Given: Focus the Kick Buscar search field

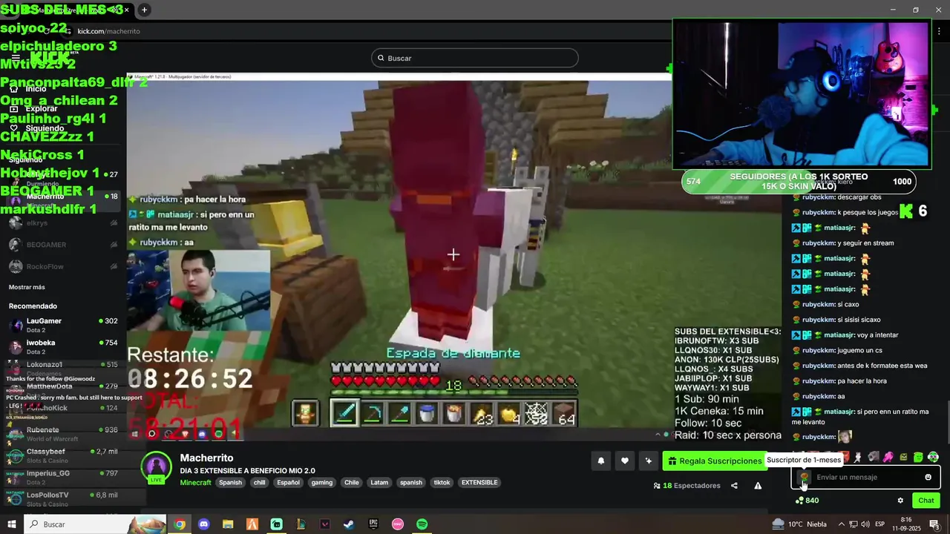Looking at the screenshot, I should tap(475, 58).
